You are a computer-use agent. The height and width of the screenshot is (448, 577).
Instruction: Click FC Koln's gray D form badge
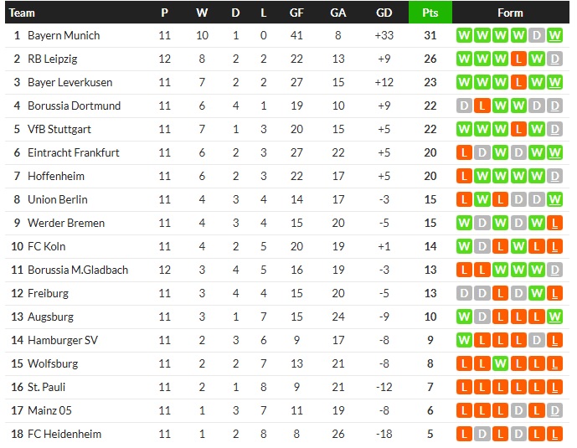click(x=482, y=247)
